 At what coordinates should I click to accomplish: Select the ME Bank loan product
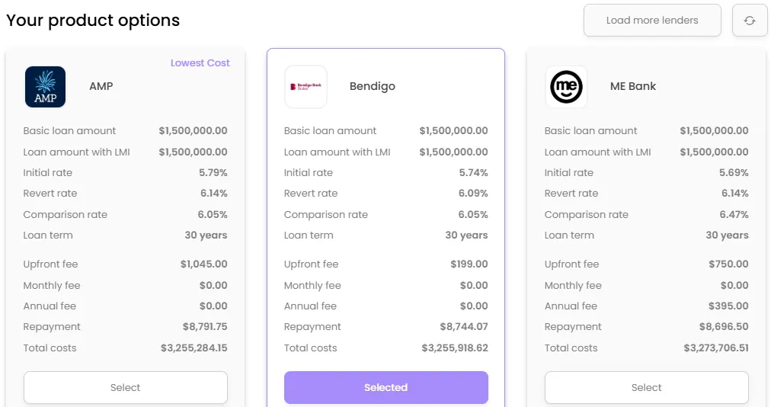pyautogui.click(x=647, y=387)
